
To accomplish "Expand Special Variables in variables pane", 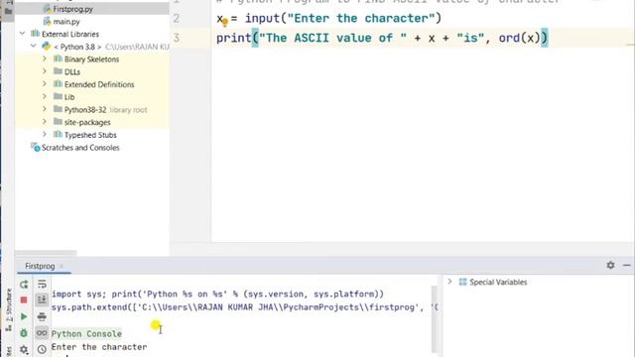I will tap(449, 282).
